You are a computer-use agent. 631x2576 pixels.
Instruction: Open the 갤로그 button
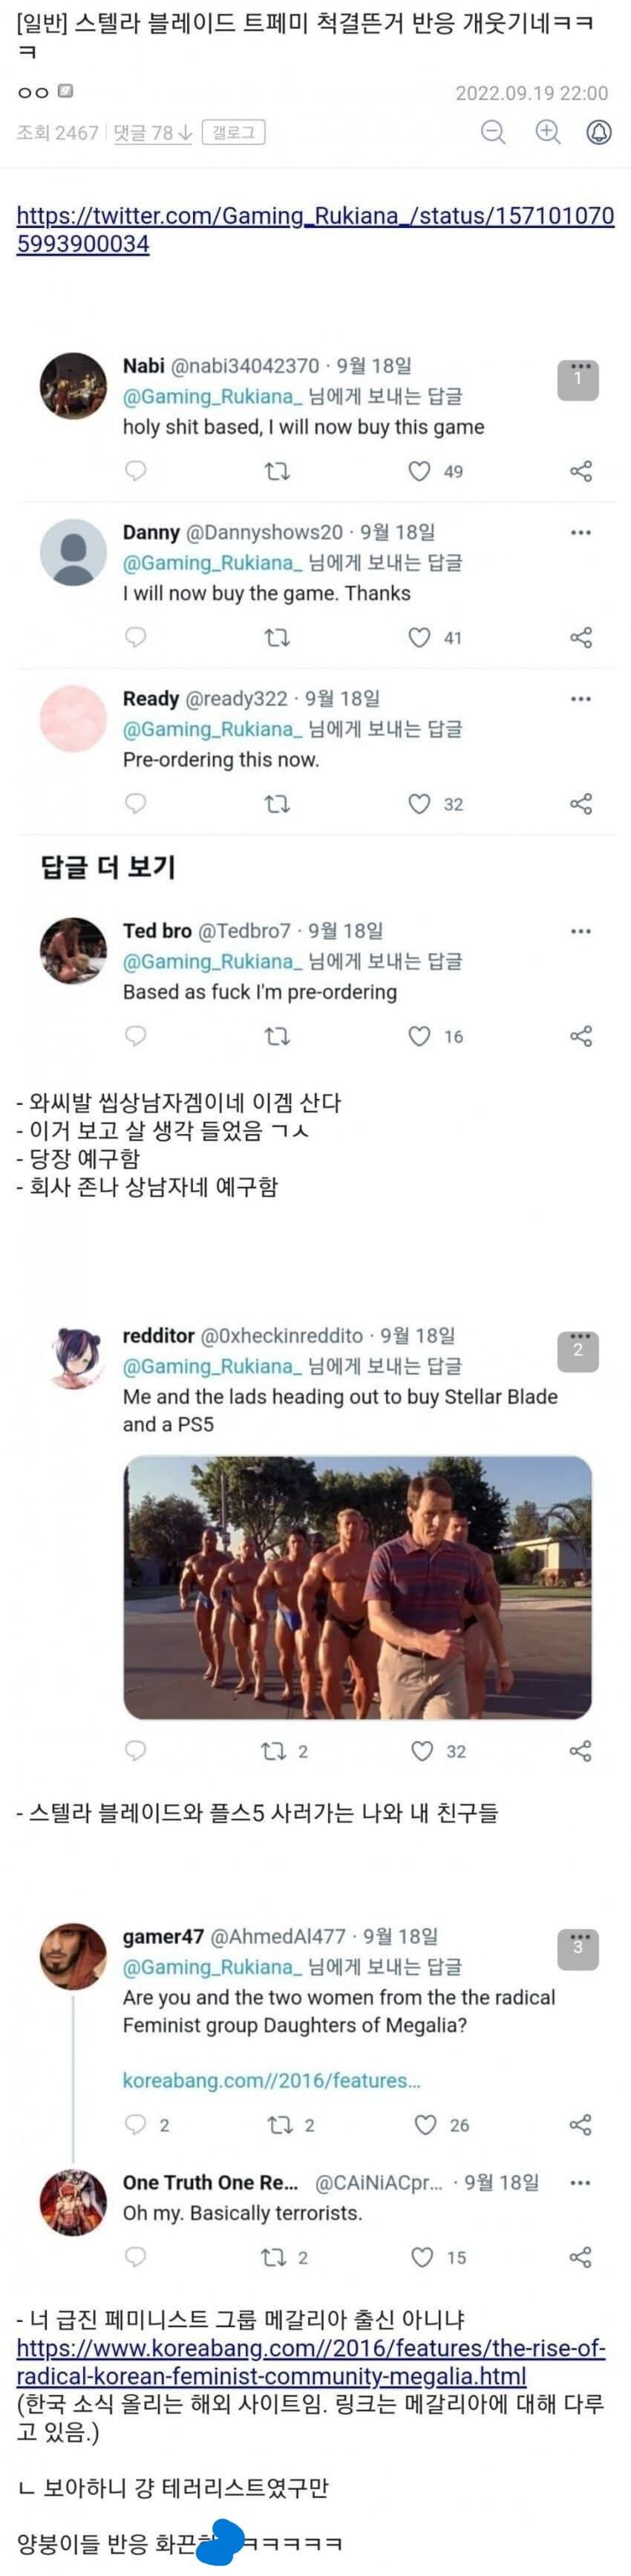233,132
